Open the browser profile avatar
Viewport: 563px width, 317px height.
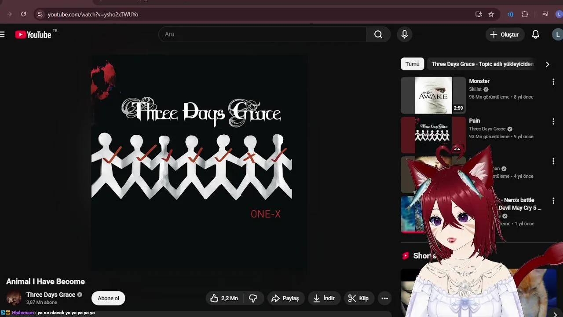559,14
